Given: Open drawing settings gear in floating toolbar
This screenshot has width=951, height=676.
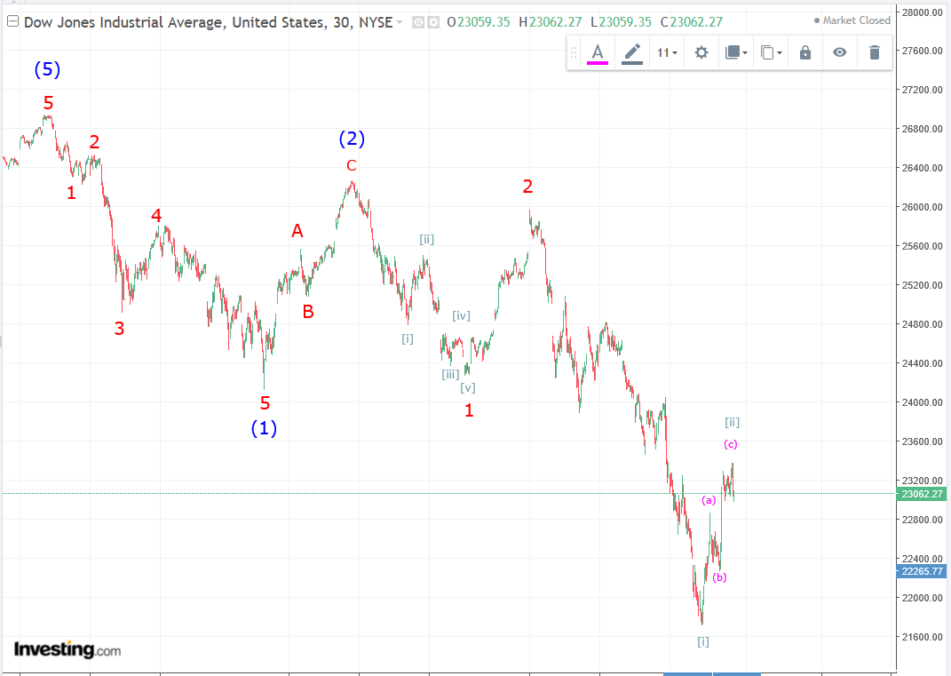Looking at the screenshot, I should [701, 52].
